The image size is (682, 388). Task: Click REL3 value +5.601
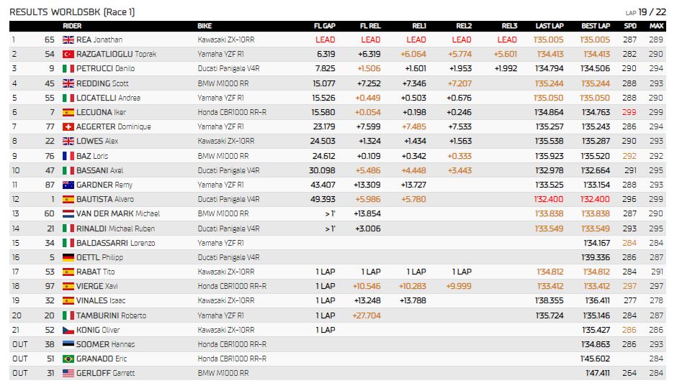tap(505, 55)
